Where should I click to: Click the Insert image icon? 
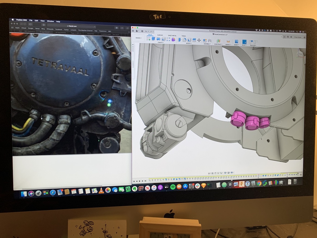236,41
